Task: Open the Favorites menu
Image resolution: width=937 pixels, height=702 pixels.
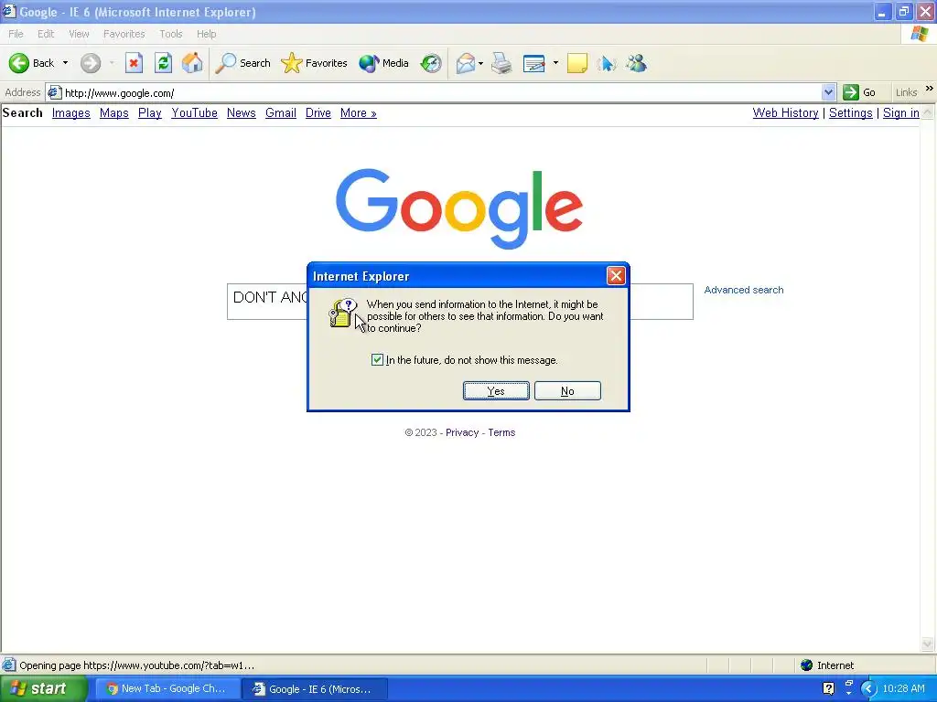Action: [x=124, y=34]
